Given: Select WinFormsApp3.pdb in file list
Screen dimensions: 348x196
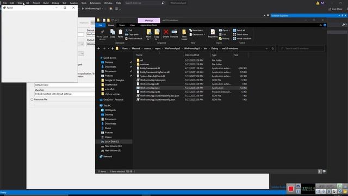Looking at the screenshot, I should pyautogui.click(x=150, y=92).
